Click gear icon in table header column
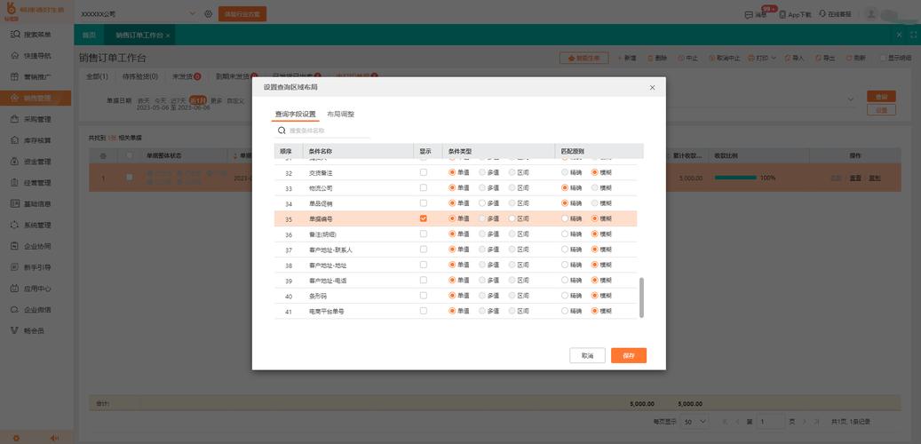Screen dimensions: 921x444 coord(103,155)
